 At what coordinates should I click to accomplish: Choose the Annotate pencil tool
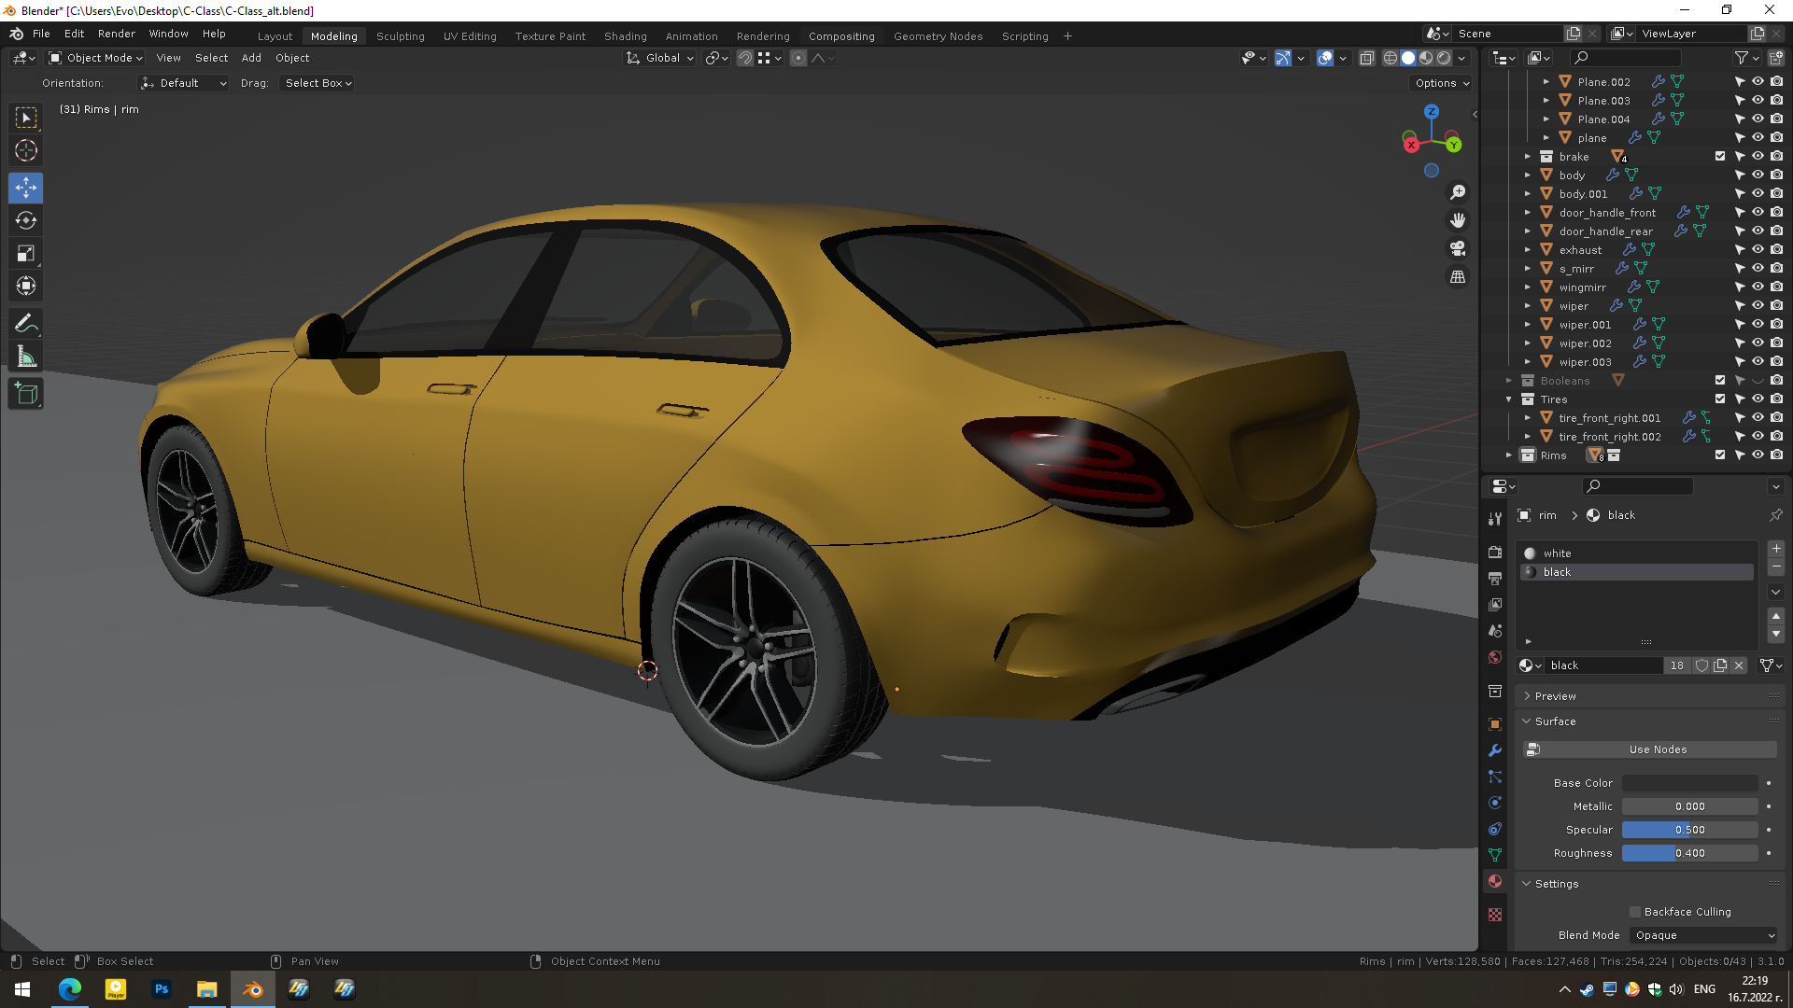click(26, 324)
